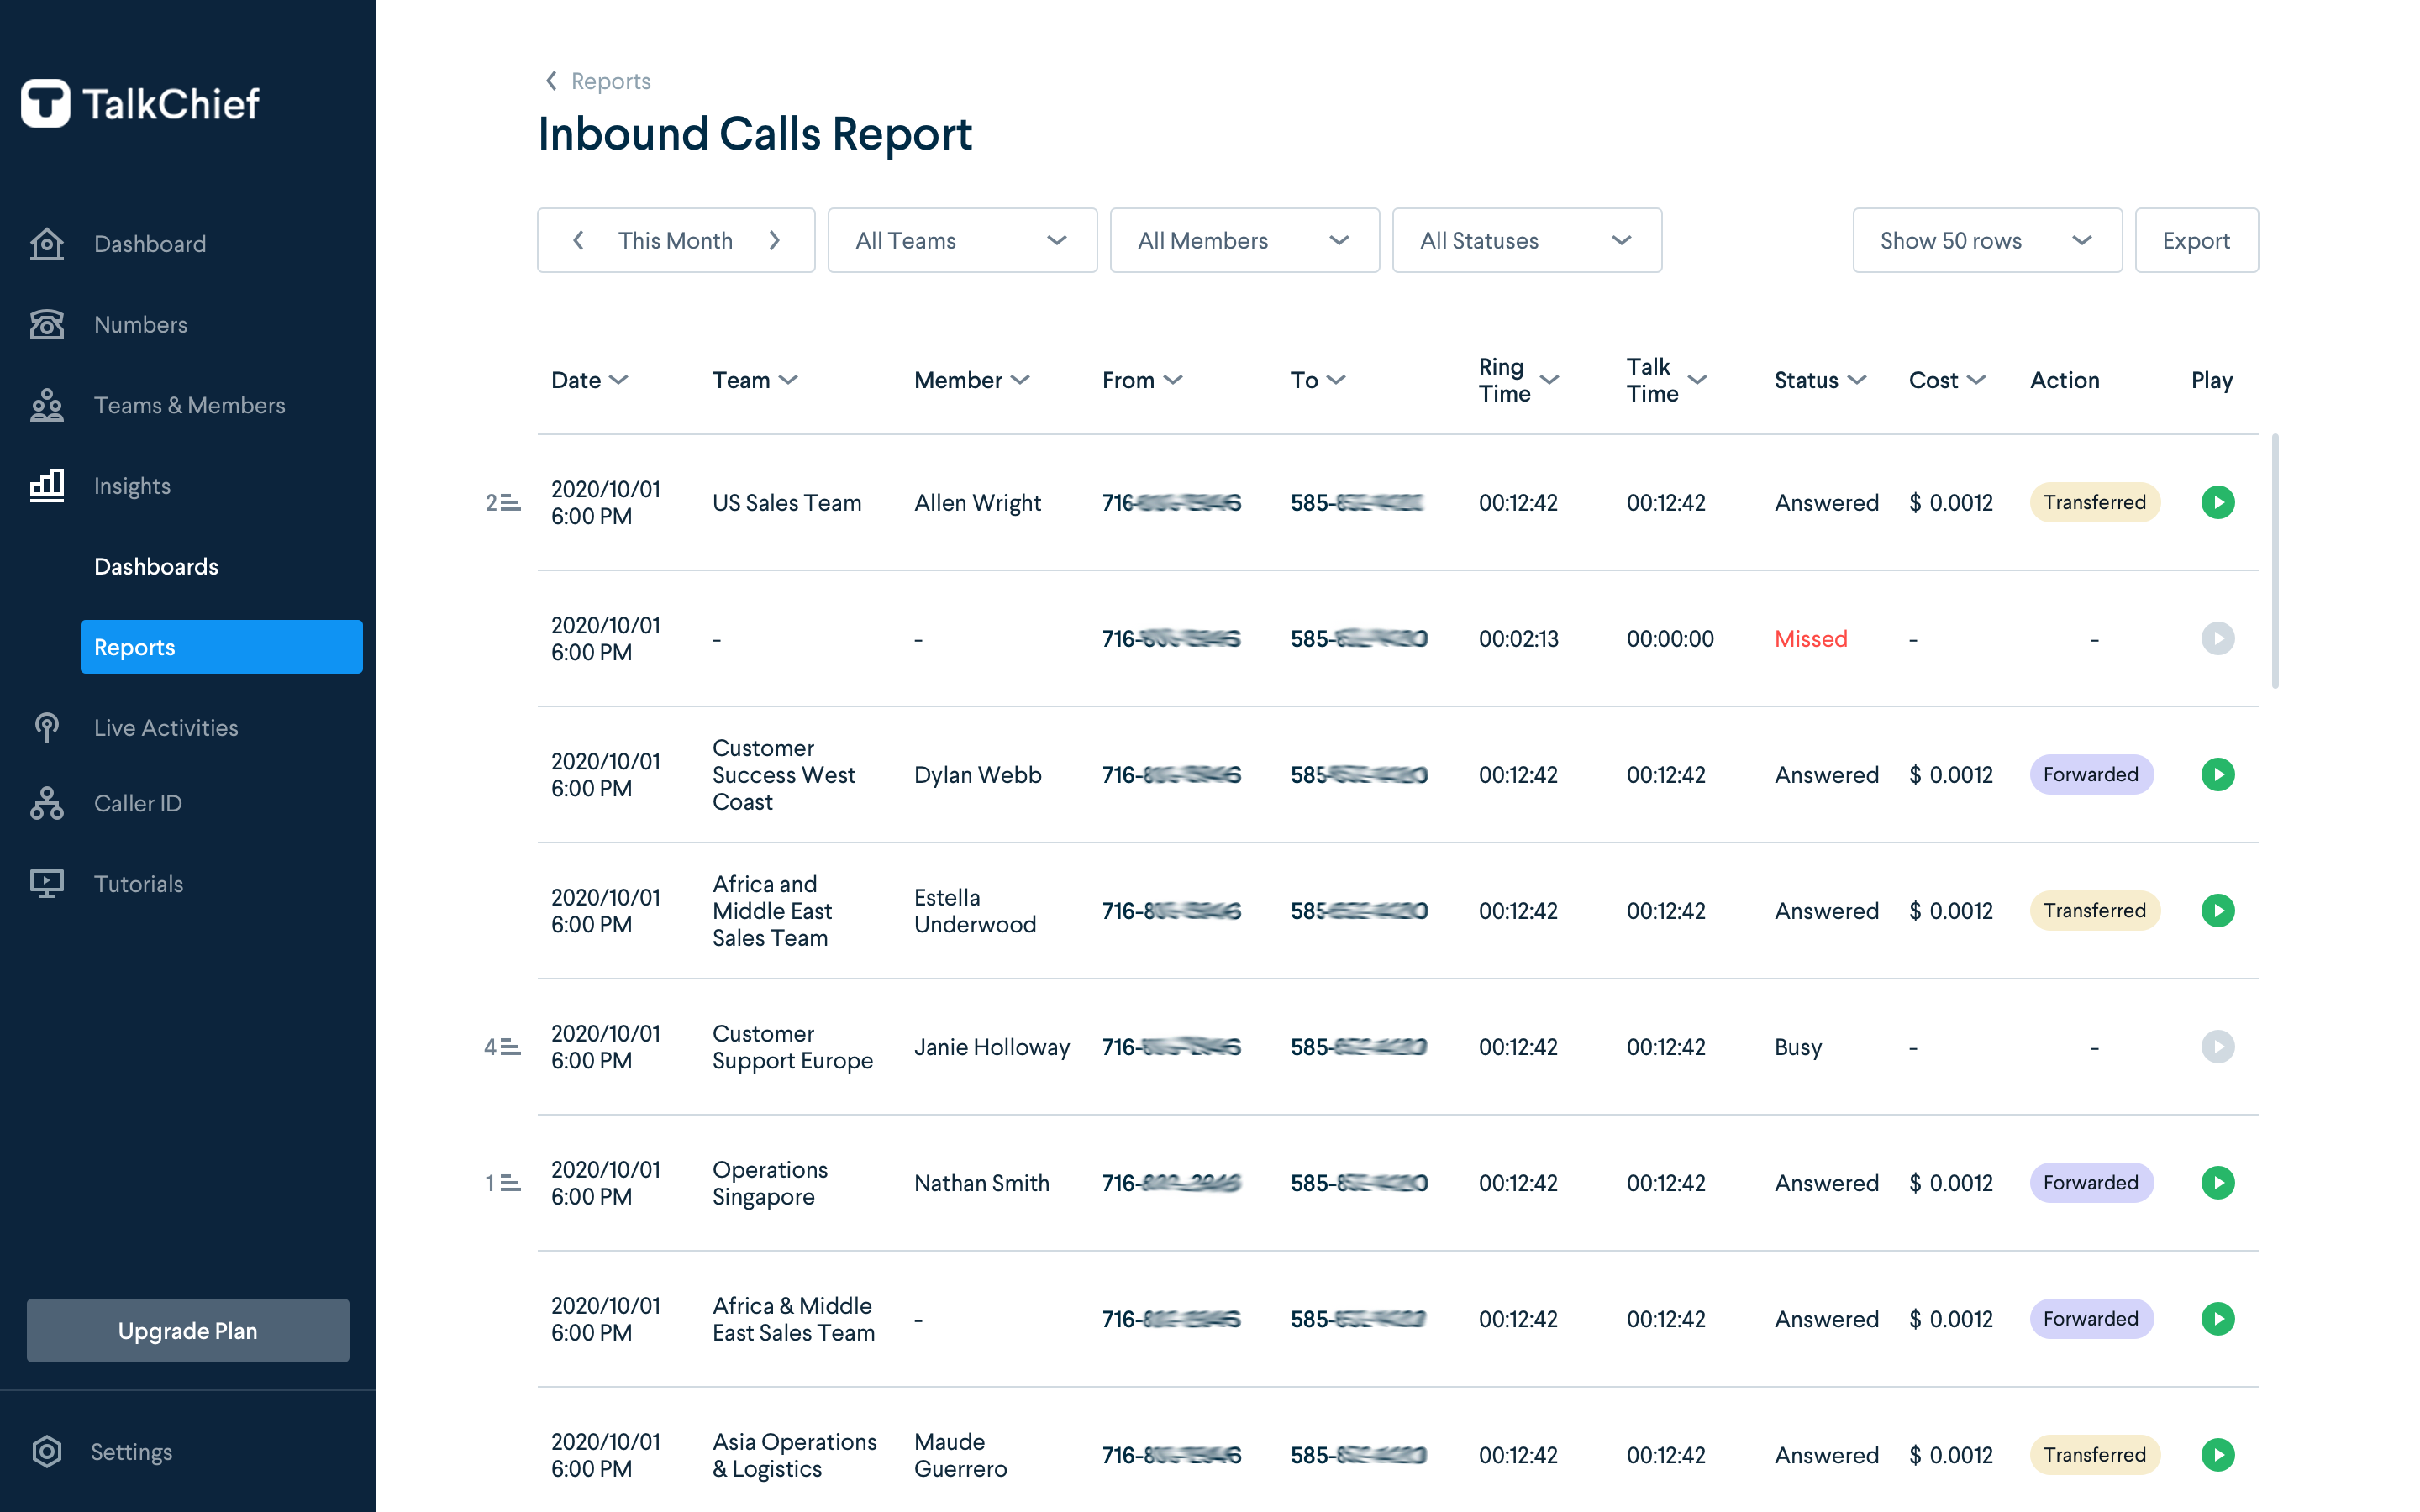Open Teams & Members via its sidebar icon
This screenshot has height=1512, width=2420.
coord(47,405)
